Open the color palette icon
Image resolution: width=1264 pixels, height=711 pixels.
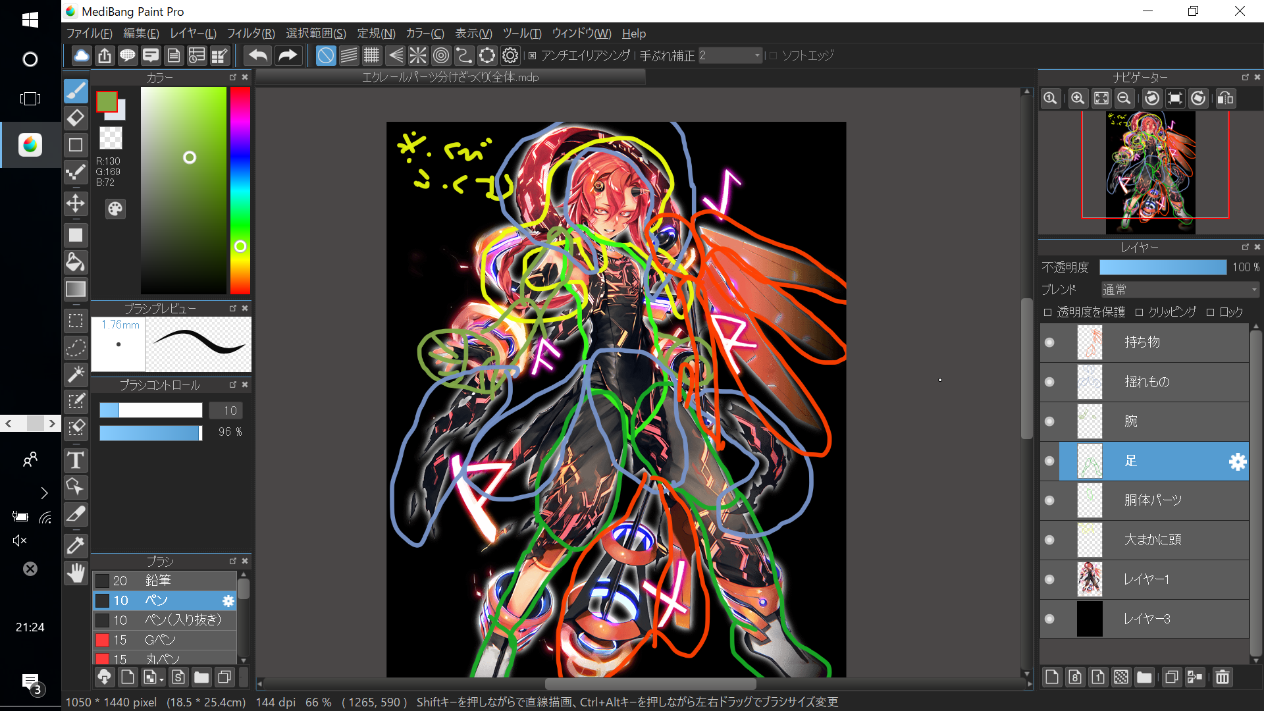pyautogui.click(x=115, y=209)
